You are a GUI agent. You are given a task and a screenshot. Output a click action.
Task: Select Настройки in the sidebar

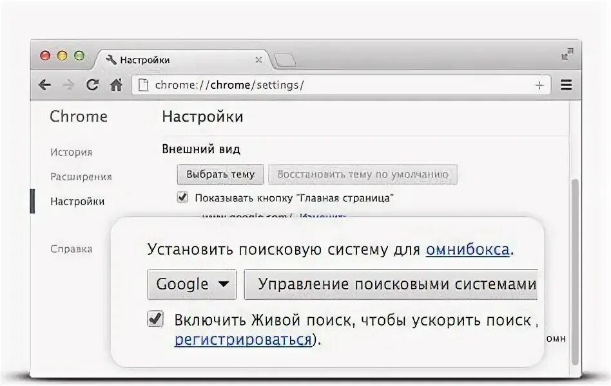(77, 201)
